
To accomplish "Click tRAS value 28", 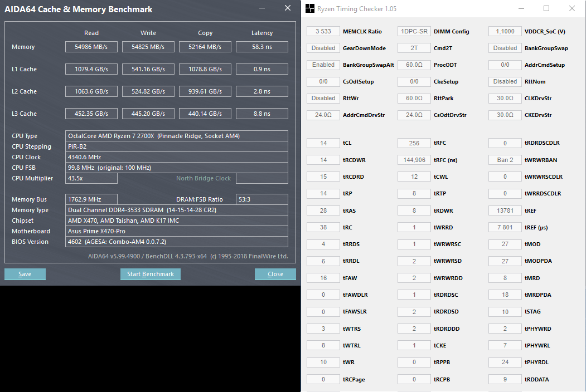I will coord(323,210).
